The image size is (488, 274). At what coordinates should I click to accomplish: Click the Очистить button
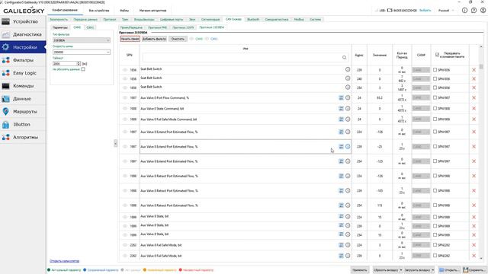point(178,39)
